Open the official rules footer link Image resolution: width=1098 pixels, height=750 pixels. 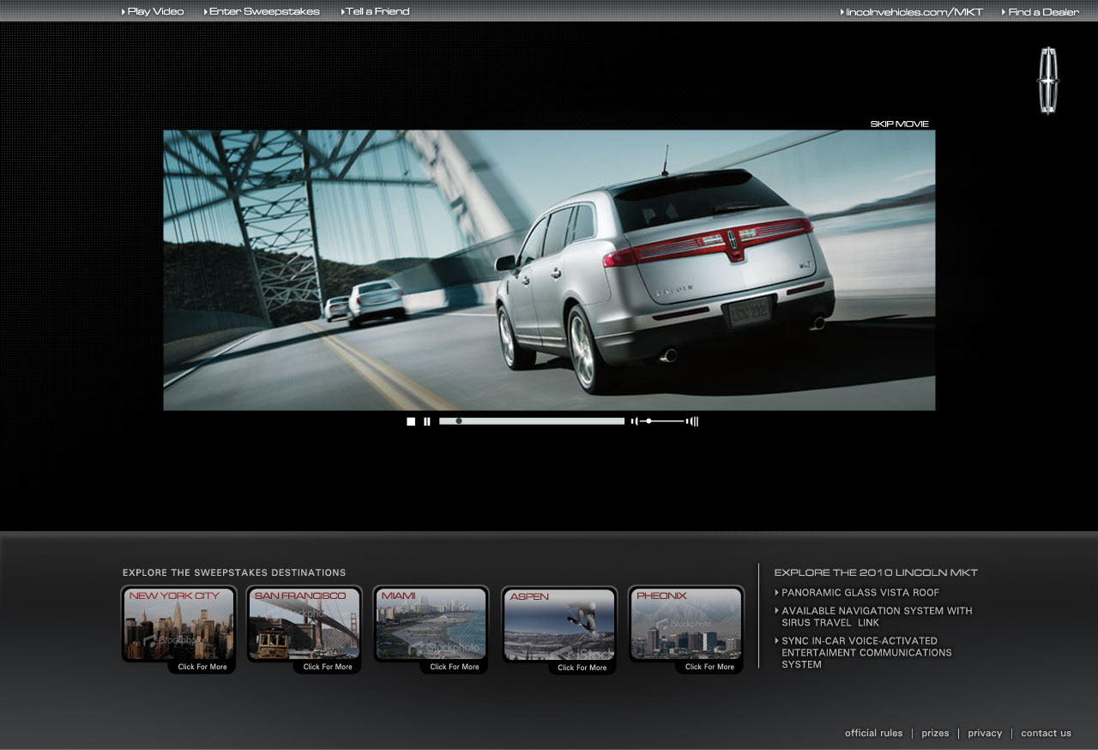coord(873,734)
